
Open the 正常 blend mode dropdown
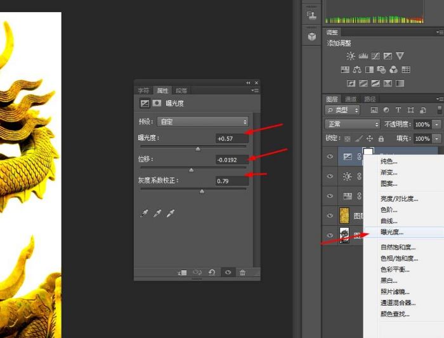pos(352,124)
